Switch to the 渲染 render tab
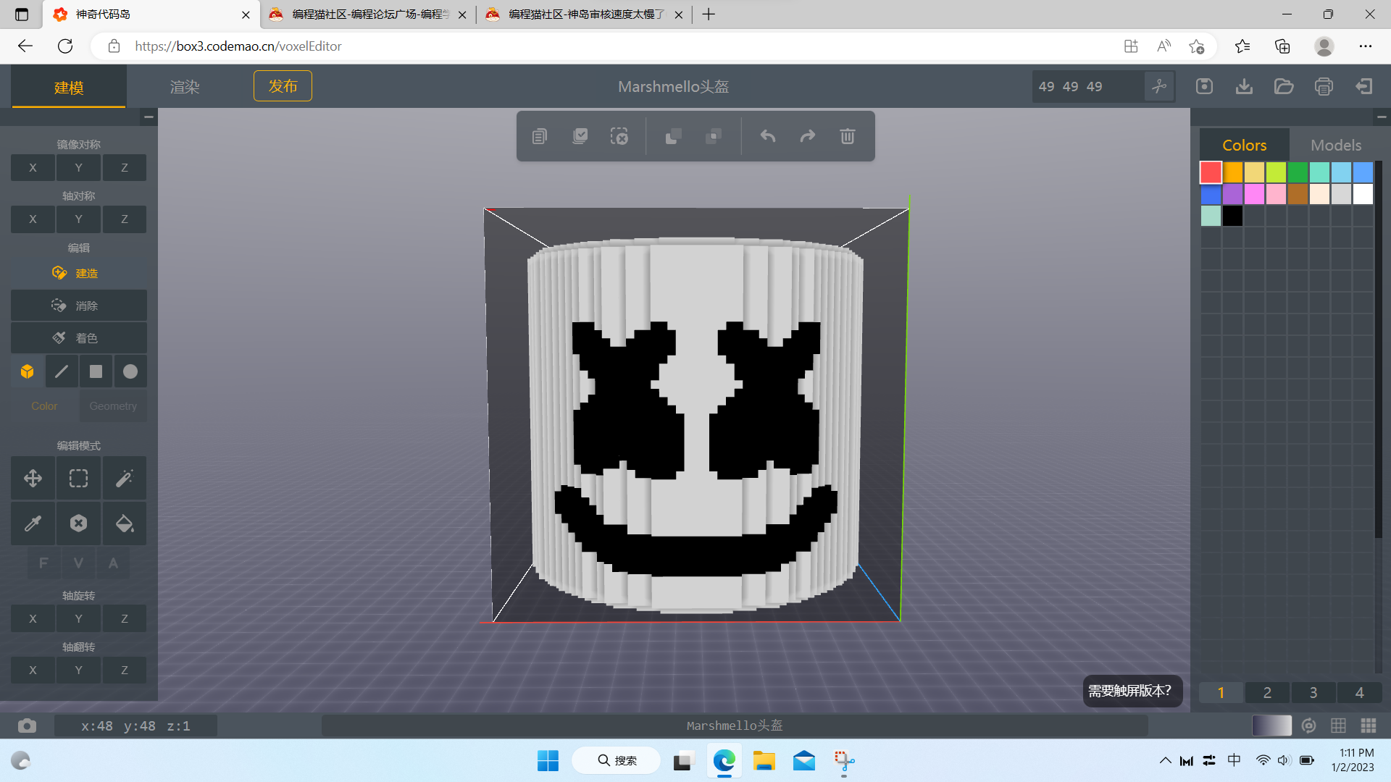Screen dimensions: 1391x782 point(185,87)
